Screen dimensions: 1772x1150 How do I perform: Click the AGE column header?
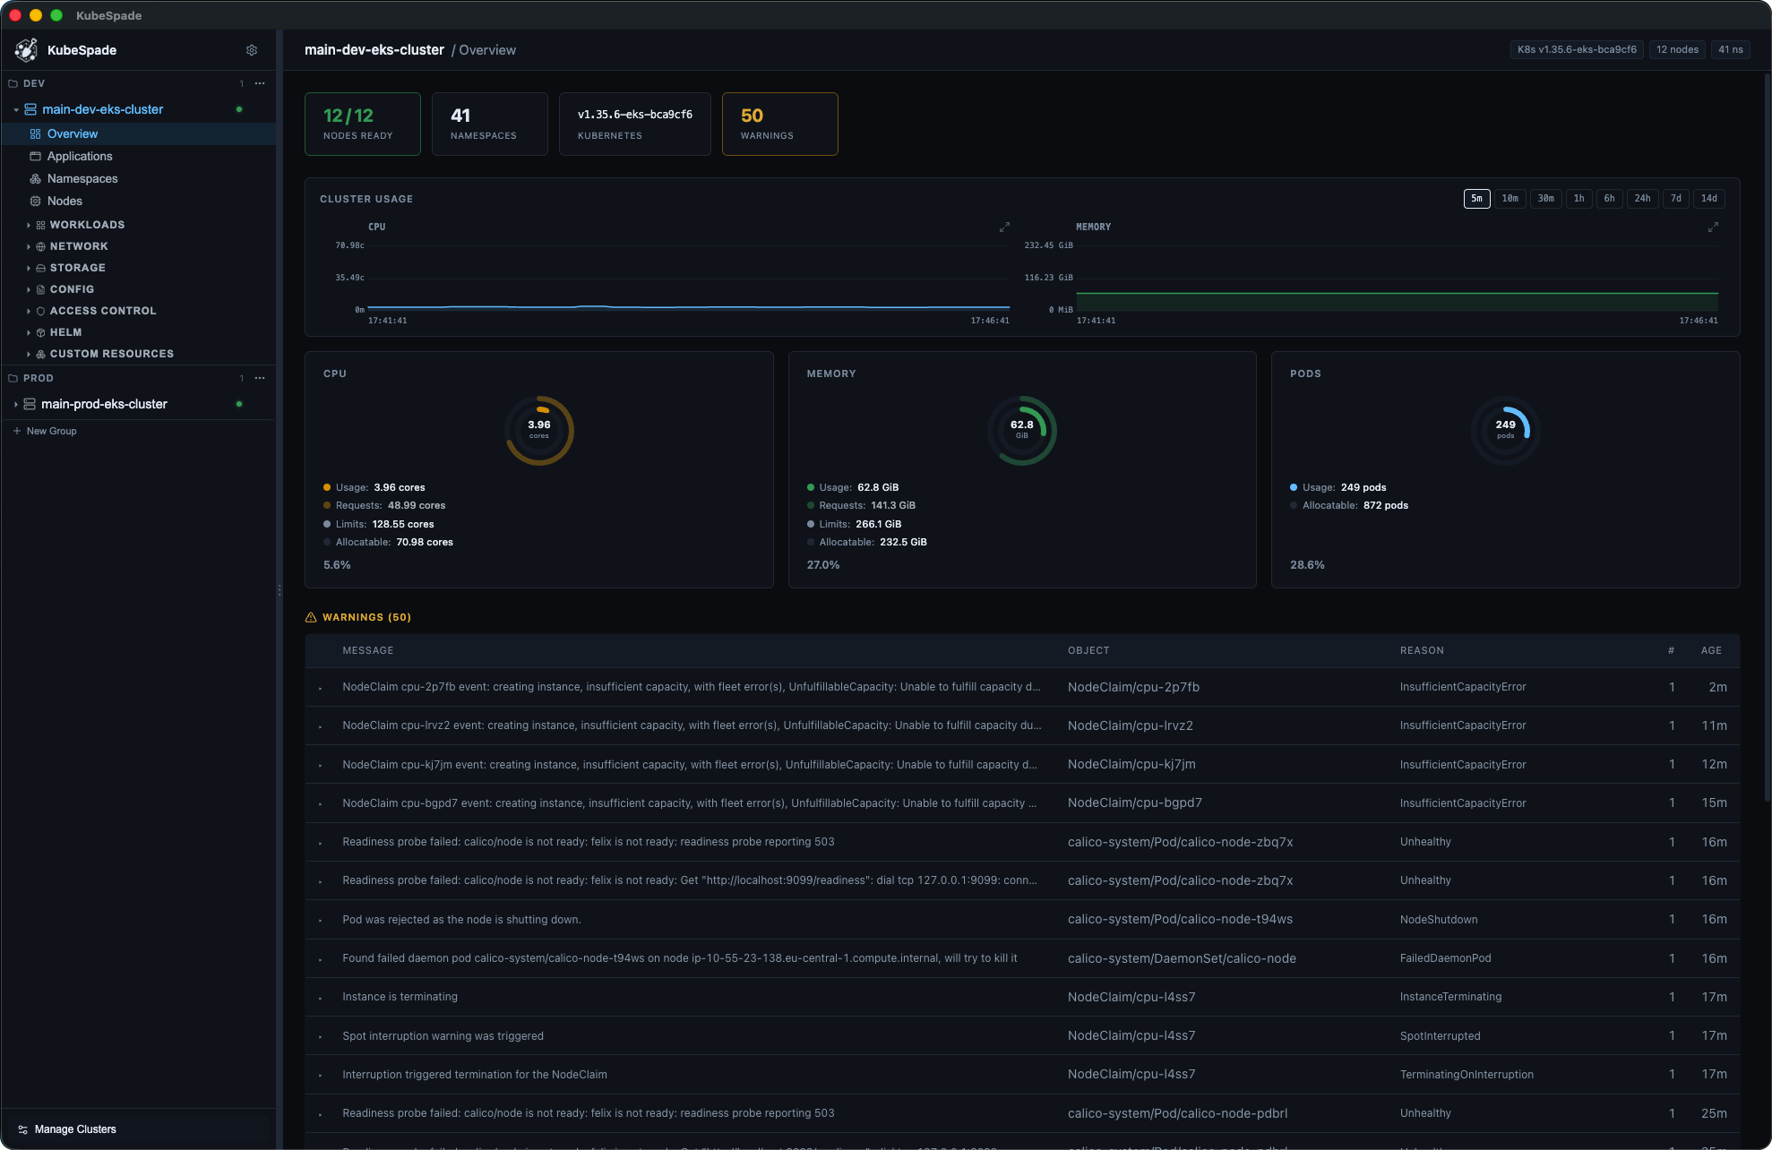click(x=1711, y=650)
